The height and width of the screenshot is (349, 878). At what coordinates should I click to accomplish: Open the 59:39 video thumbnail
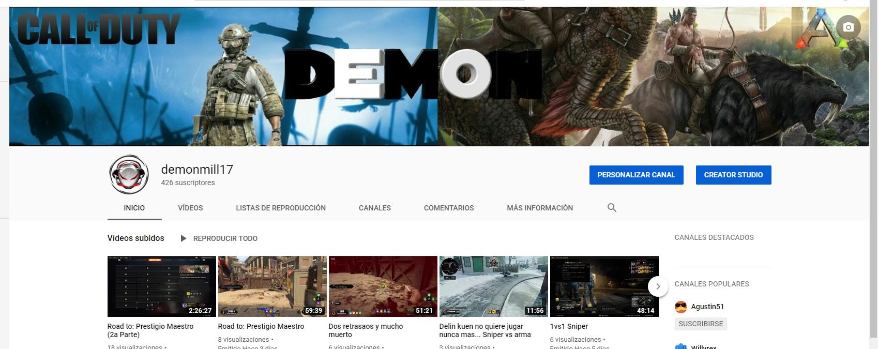coord(273,286)
